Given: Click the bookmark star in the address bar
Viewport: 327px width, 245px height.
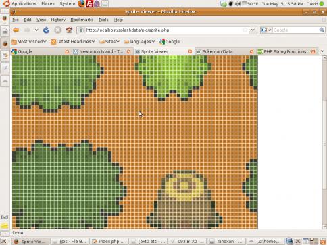Looking at the screenshot, I should pos(245,30).
